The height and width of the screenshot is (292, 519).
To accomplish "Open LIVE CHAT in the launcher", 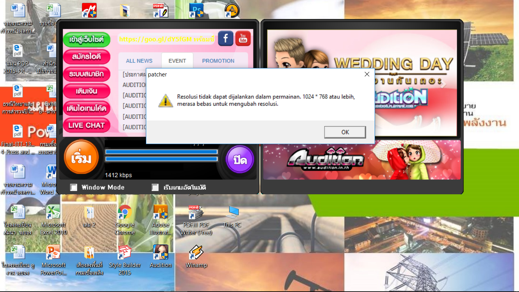I will 87,125.
